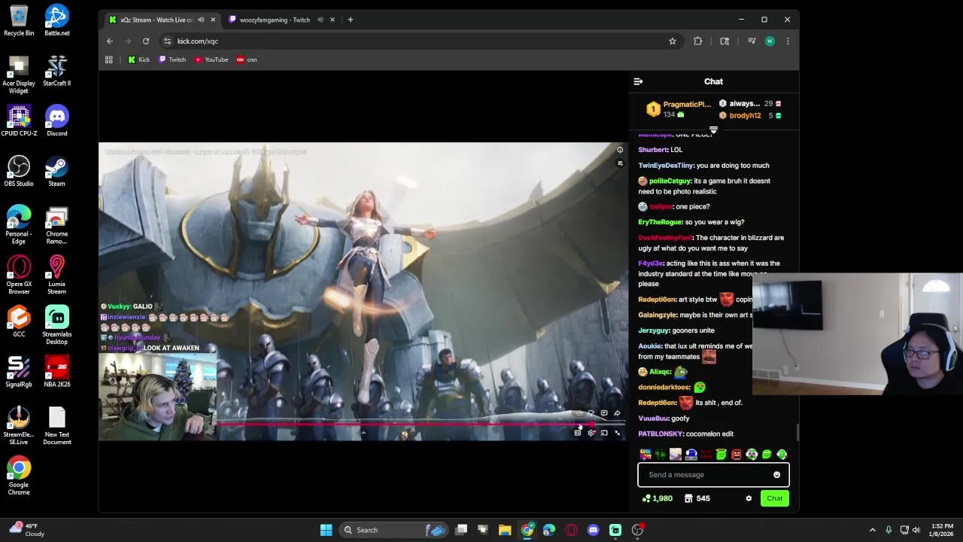Open SignalRgb desktop shortcut

point(19,373)
